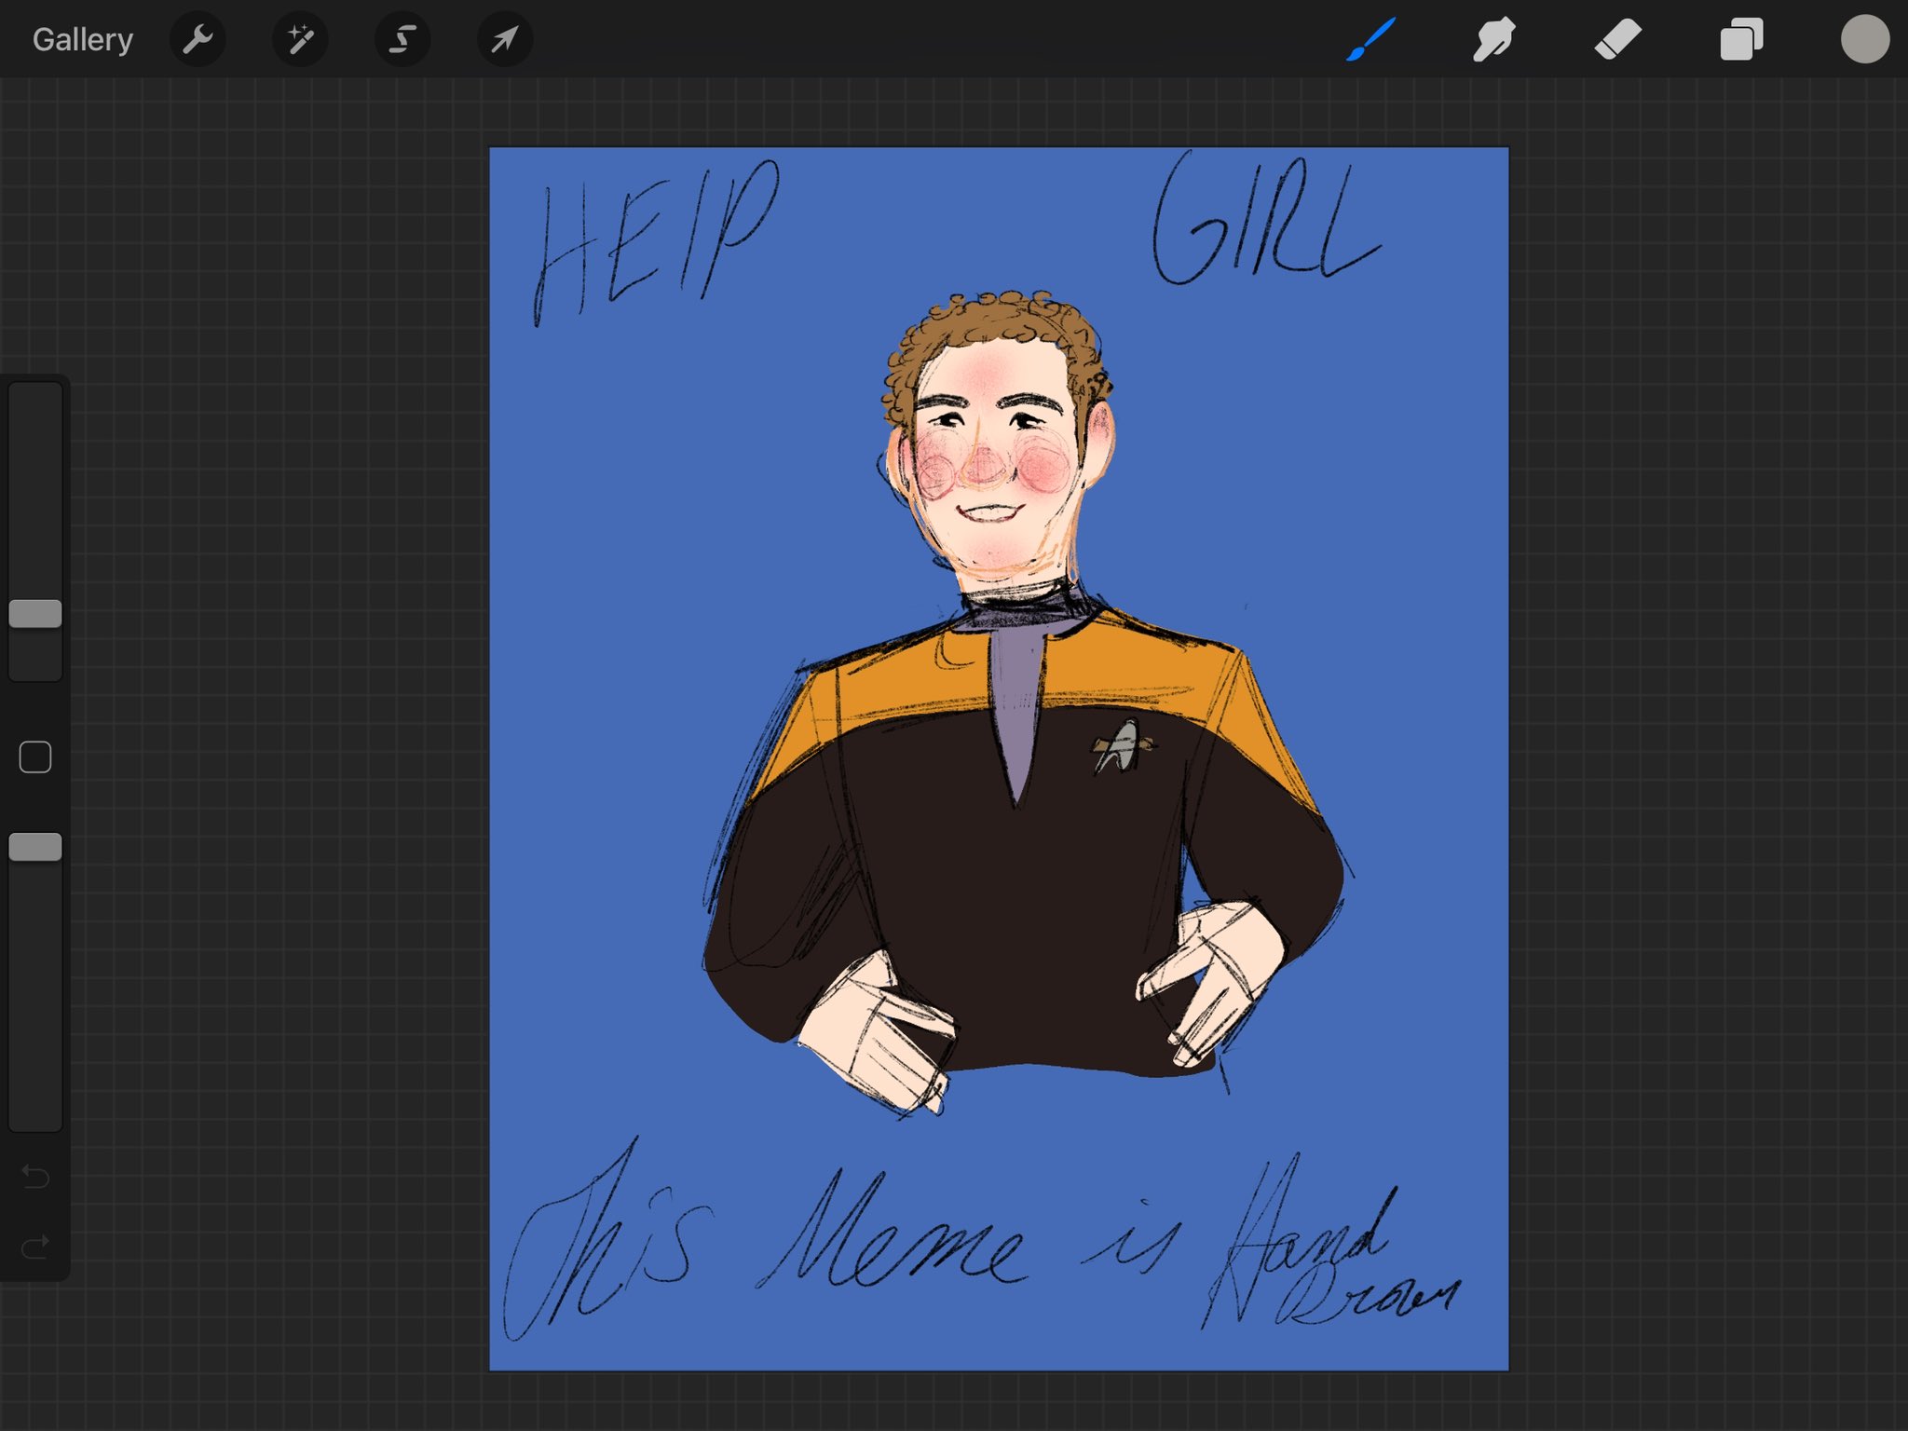Click the brush size slider handle
Screen dimensions: 1908x1431
click(x=35, y=614)
